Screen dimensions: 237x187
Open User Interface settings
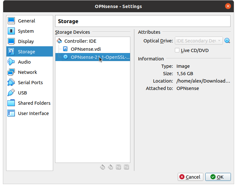tap(29, 113)
